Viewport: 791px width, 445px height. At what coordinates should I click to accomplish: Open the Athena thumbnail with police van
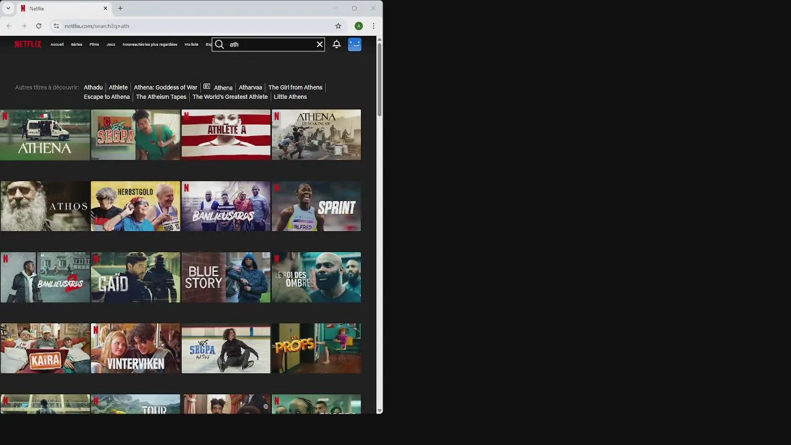coord(44,135)
